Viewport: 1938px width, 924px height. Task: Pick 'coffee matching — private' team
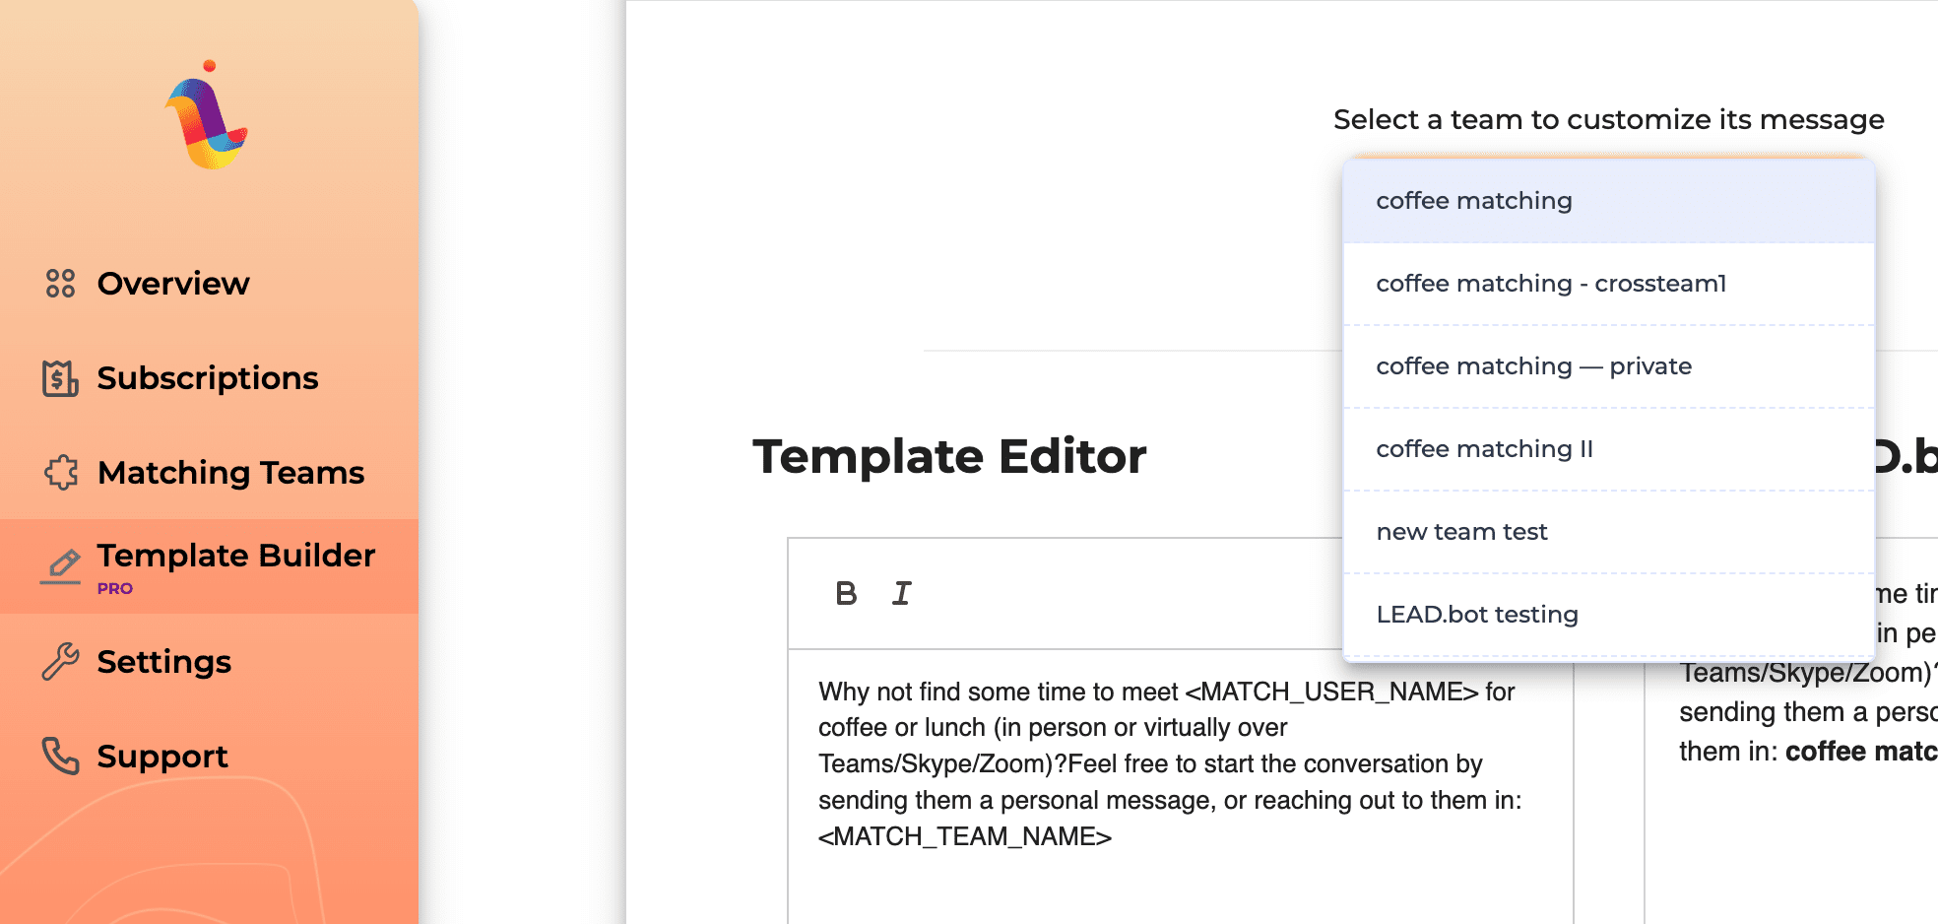click(x=1533, y=366)
